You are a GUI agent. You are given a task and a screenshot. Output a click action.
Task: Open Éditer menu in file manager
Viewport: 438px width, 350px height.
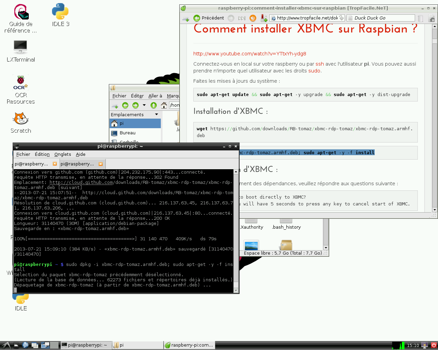point(137,96)
